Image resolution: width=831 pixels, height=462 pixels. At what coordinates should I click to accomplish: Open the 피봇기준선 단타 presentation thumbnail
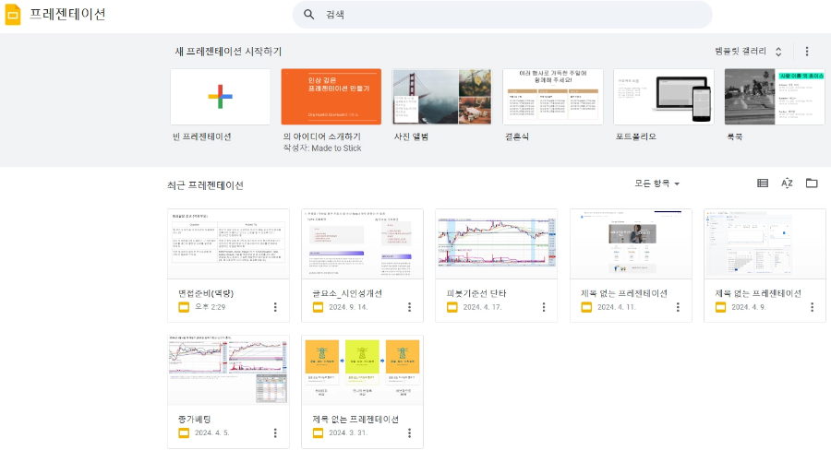pyautogui.click(x=497, y=244)
